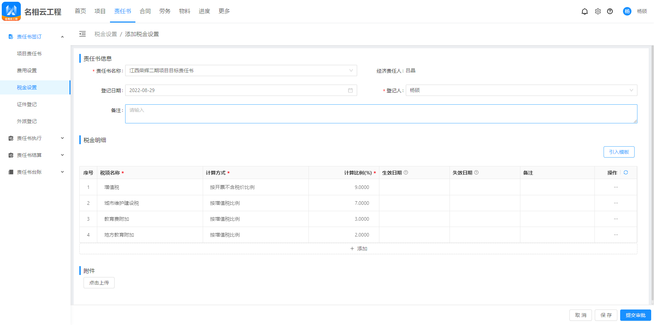This screenshot has width=654, height=325.
Task: Click the 备注 textarea
Action: tap(381, 114)
